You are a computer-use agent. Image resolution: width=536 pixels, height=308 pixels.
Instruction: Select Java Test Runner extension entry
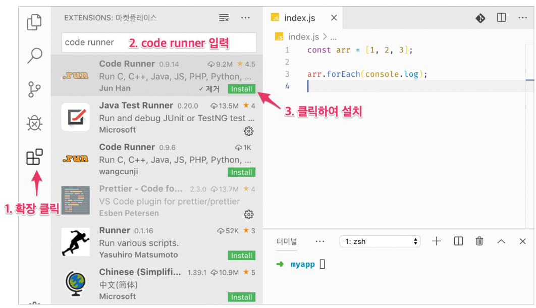pos(157,117)
